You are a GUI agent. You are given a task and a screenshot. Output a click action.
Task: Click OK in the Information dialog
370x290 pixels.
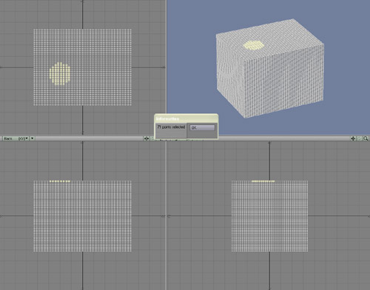[202, 127]
